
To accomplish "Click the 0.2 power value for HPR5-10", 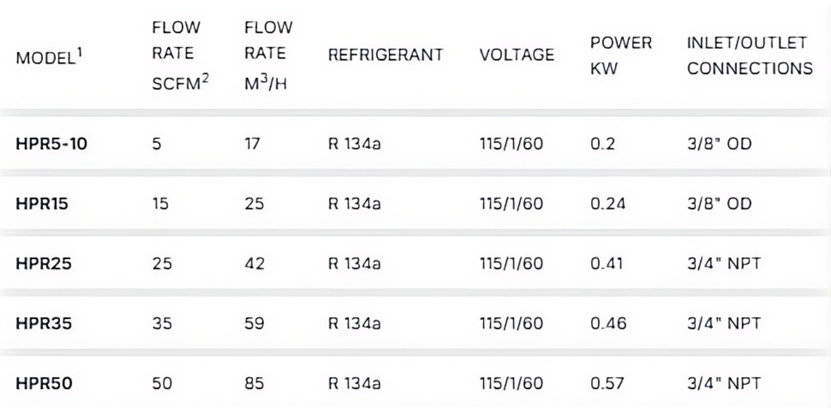I will point(602,143).
